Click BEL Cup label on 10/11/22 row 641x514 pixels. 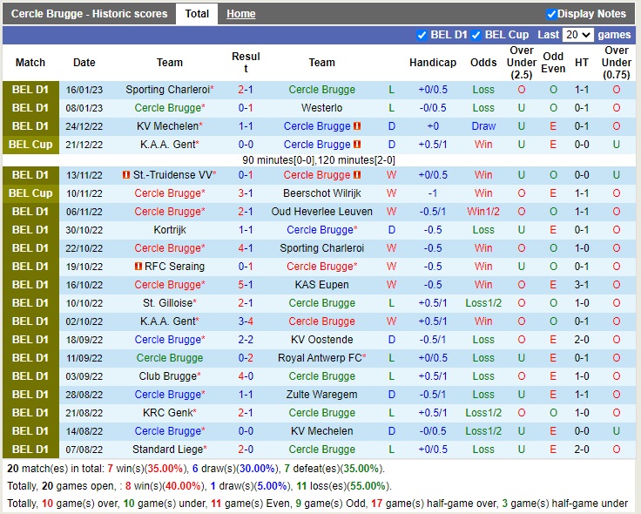pyautogui.click(x=30, y=193)
